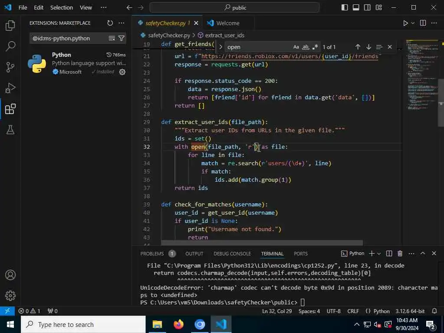Toggle Match Case in find widget
444x333 pixels.
coord(296,47)
